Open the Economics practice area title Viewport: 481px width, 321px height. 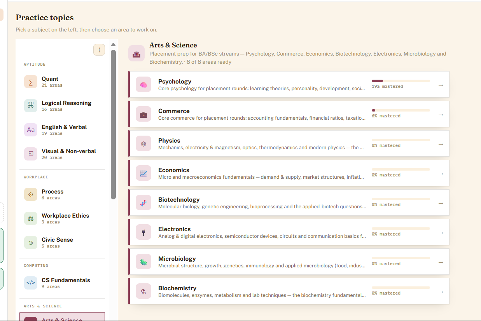click(174, 170)
